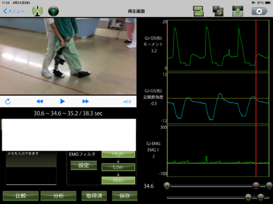Select the left start range slider knob
273x204 pixels.
point(167,186)
